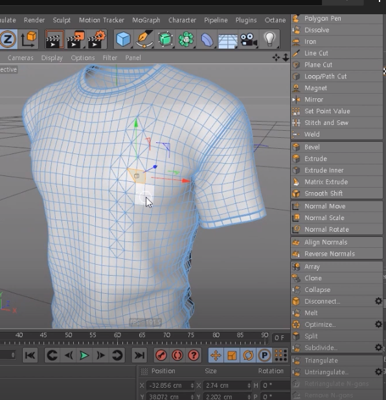This screenshot has height=400, width=386.
Task: Select the Extrude entry
Action: (x=337, y=159)
